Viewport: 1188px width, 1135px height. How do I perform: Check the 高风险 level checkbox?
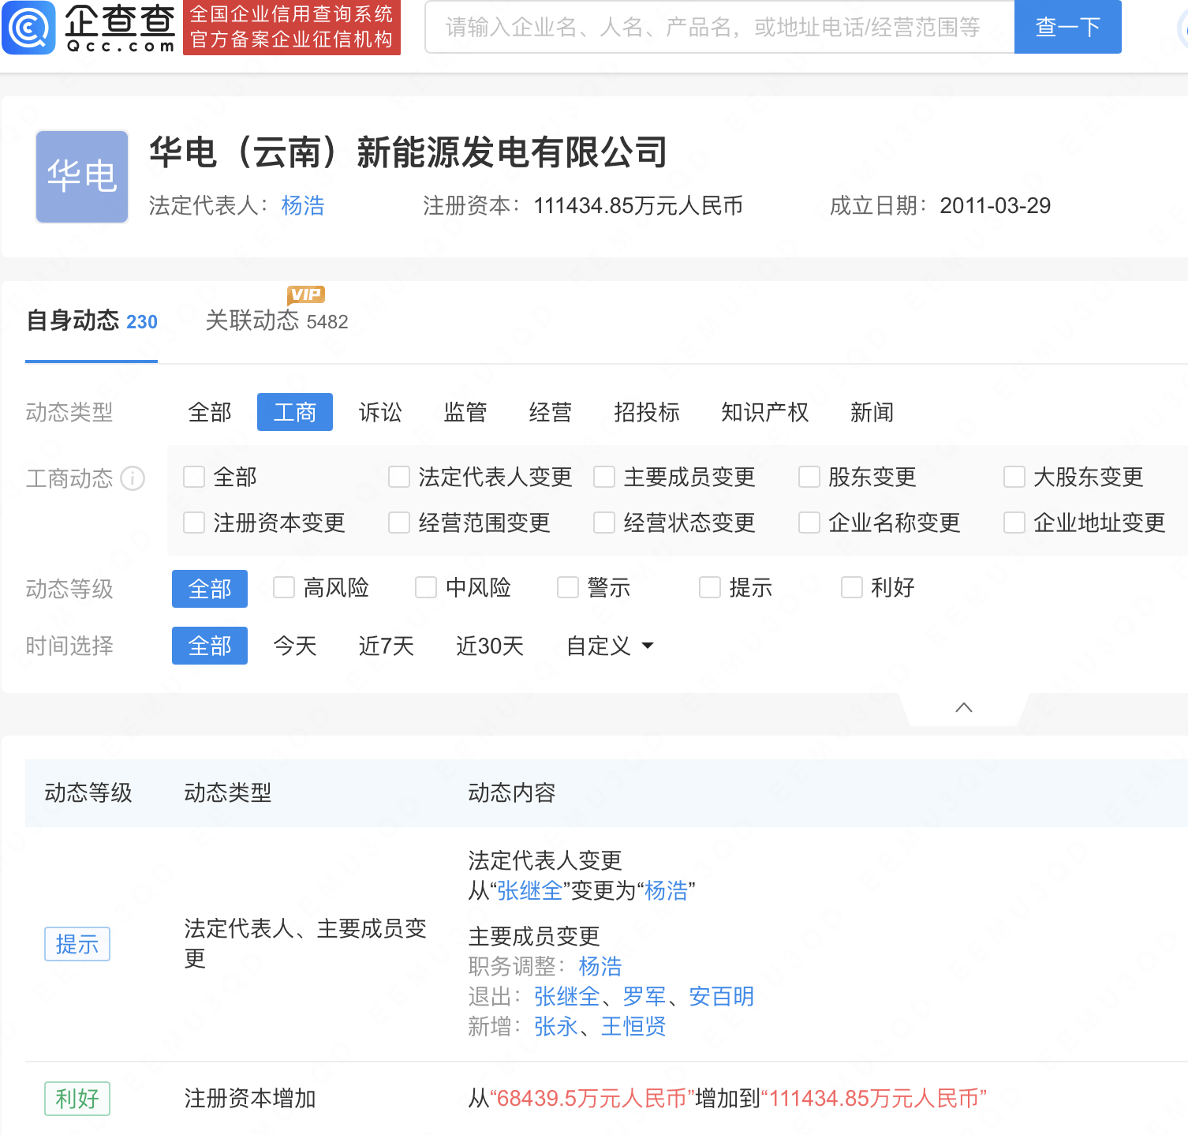pos(284,587)
